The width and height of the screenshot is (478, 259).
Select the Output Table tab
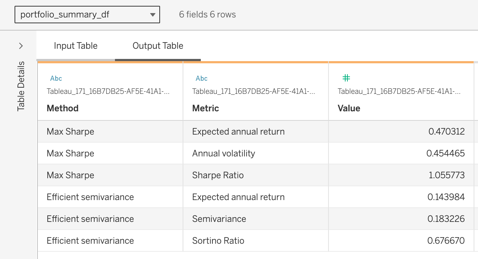158,46
